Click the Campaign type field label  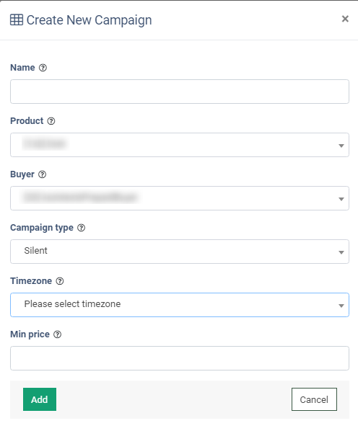click(x=42, y=228)
